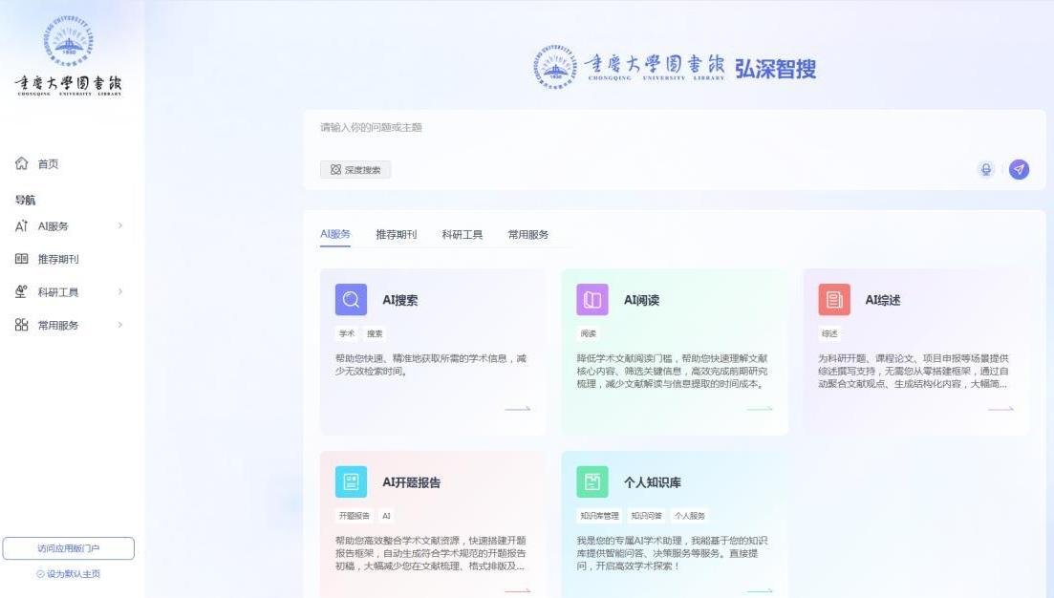The image size is (1054, 598).
Task: Click the 访问应用版门户 button
Action: pyautogui.click(x=68, y=548)
